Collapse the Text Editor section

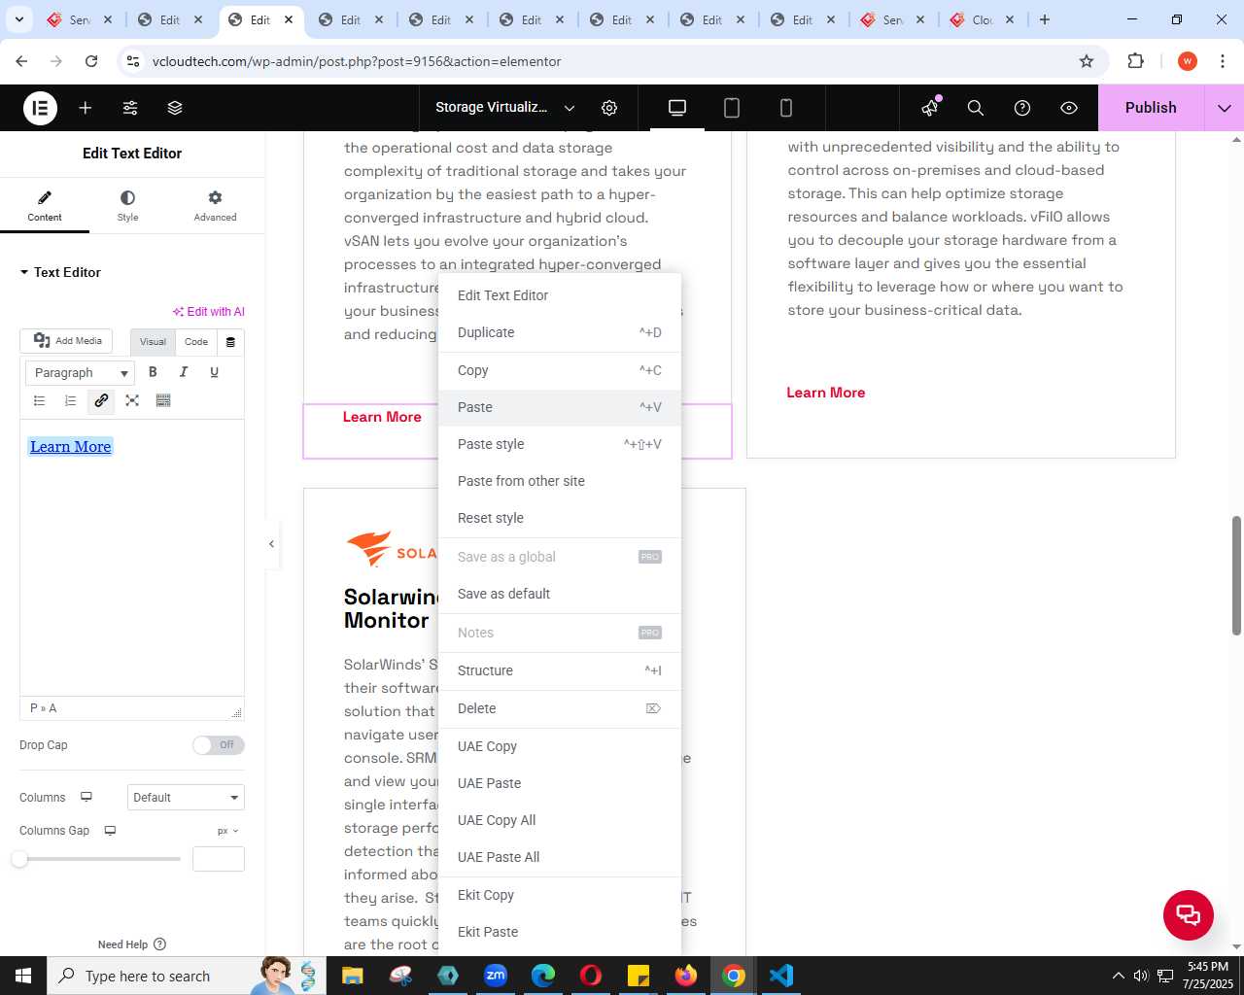(x=60, y=273)
